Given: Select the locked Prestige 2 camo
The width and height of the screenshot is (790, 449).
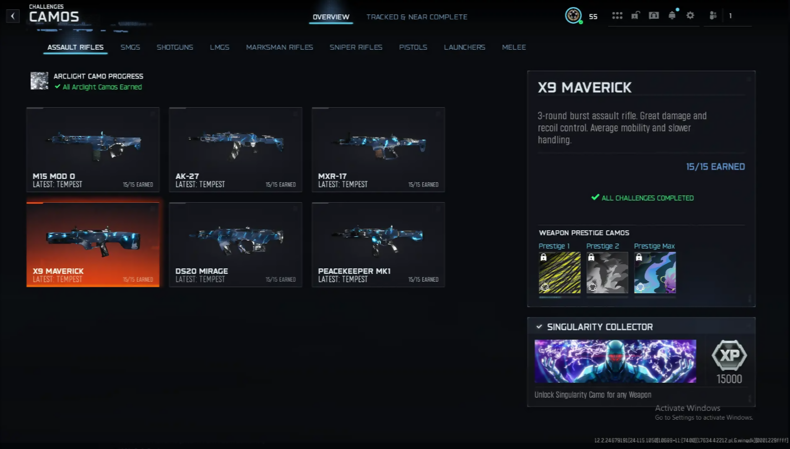Looking at the screenshot, I should (607, 273).
